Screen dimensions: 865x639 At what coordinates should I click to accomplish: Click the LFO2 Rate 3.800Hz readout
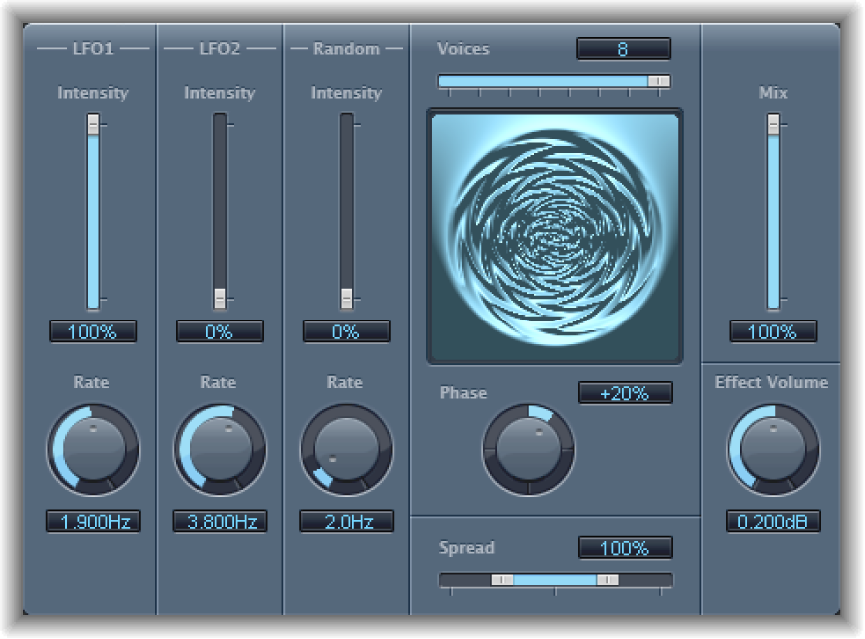(x=218, y=521)
